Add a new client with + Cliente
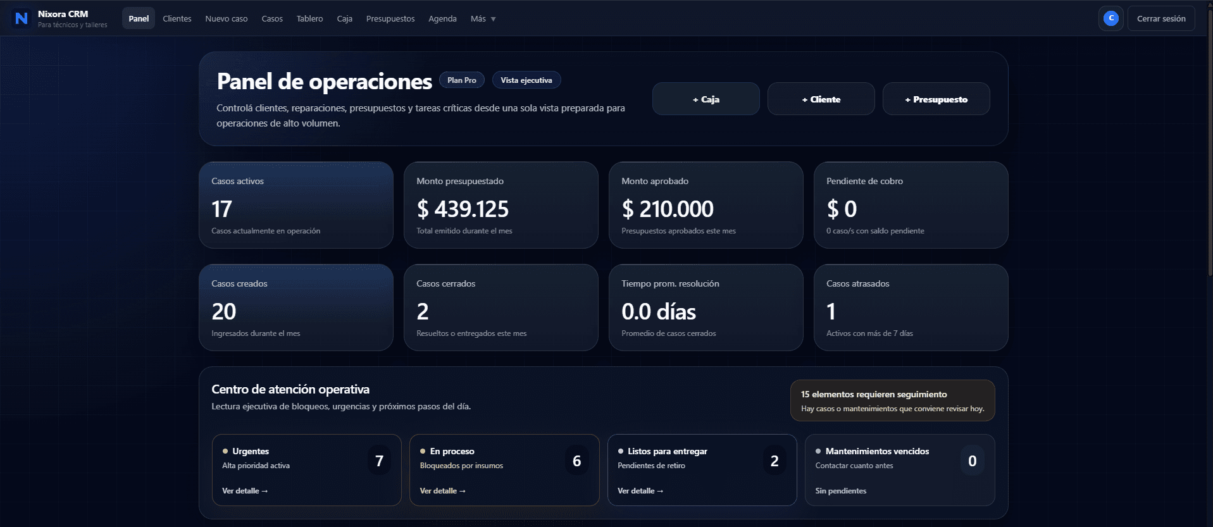 (x=821, y=99)
